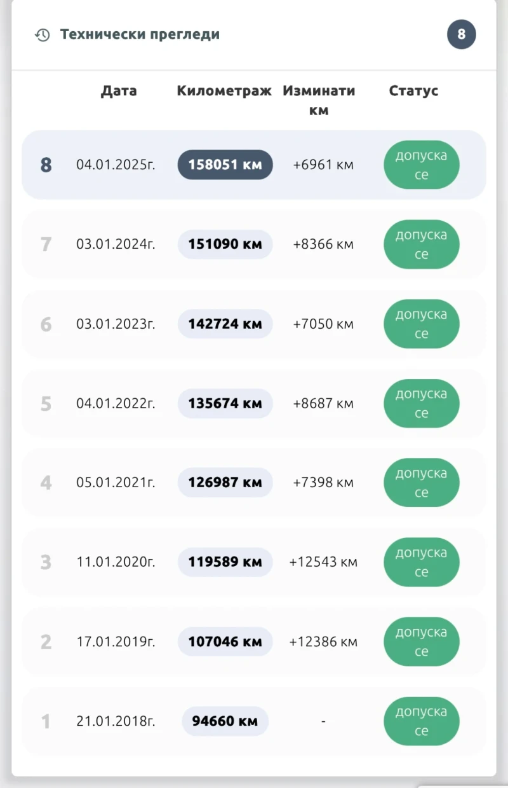Click the допуска се status for 04.01.2025

pos(421,165)
